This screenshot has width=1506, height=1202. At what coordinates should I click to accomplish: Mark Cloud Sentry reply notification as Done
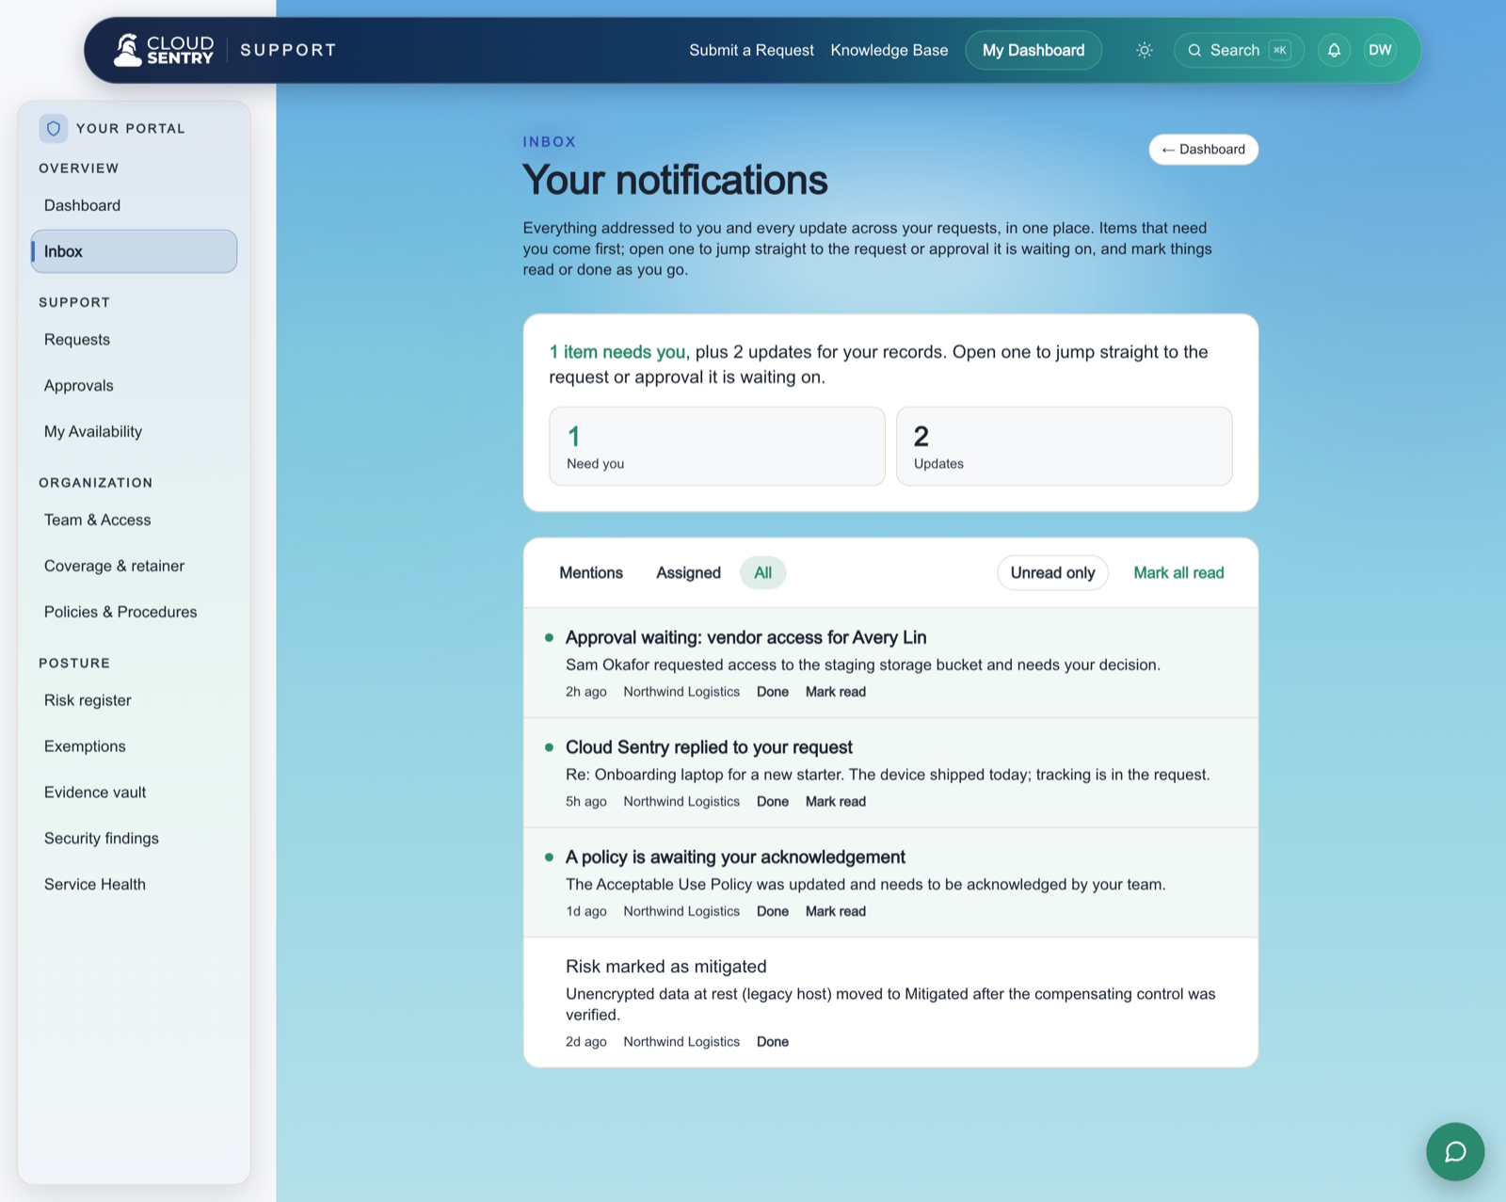773,802
